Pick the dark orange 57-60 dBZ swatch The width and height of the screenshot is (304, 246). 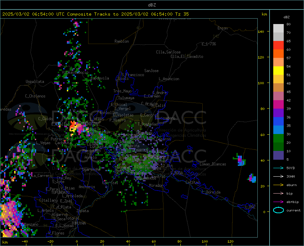pos(278,54)
